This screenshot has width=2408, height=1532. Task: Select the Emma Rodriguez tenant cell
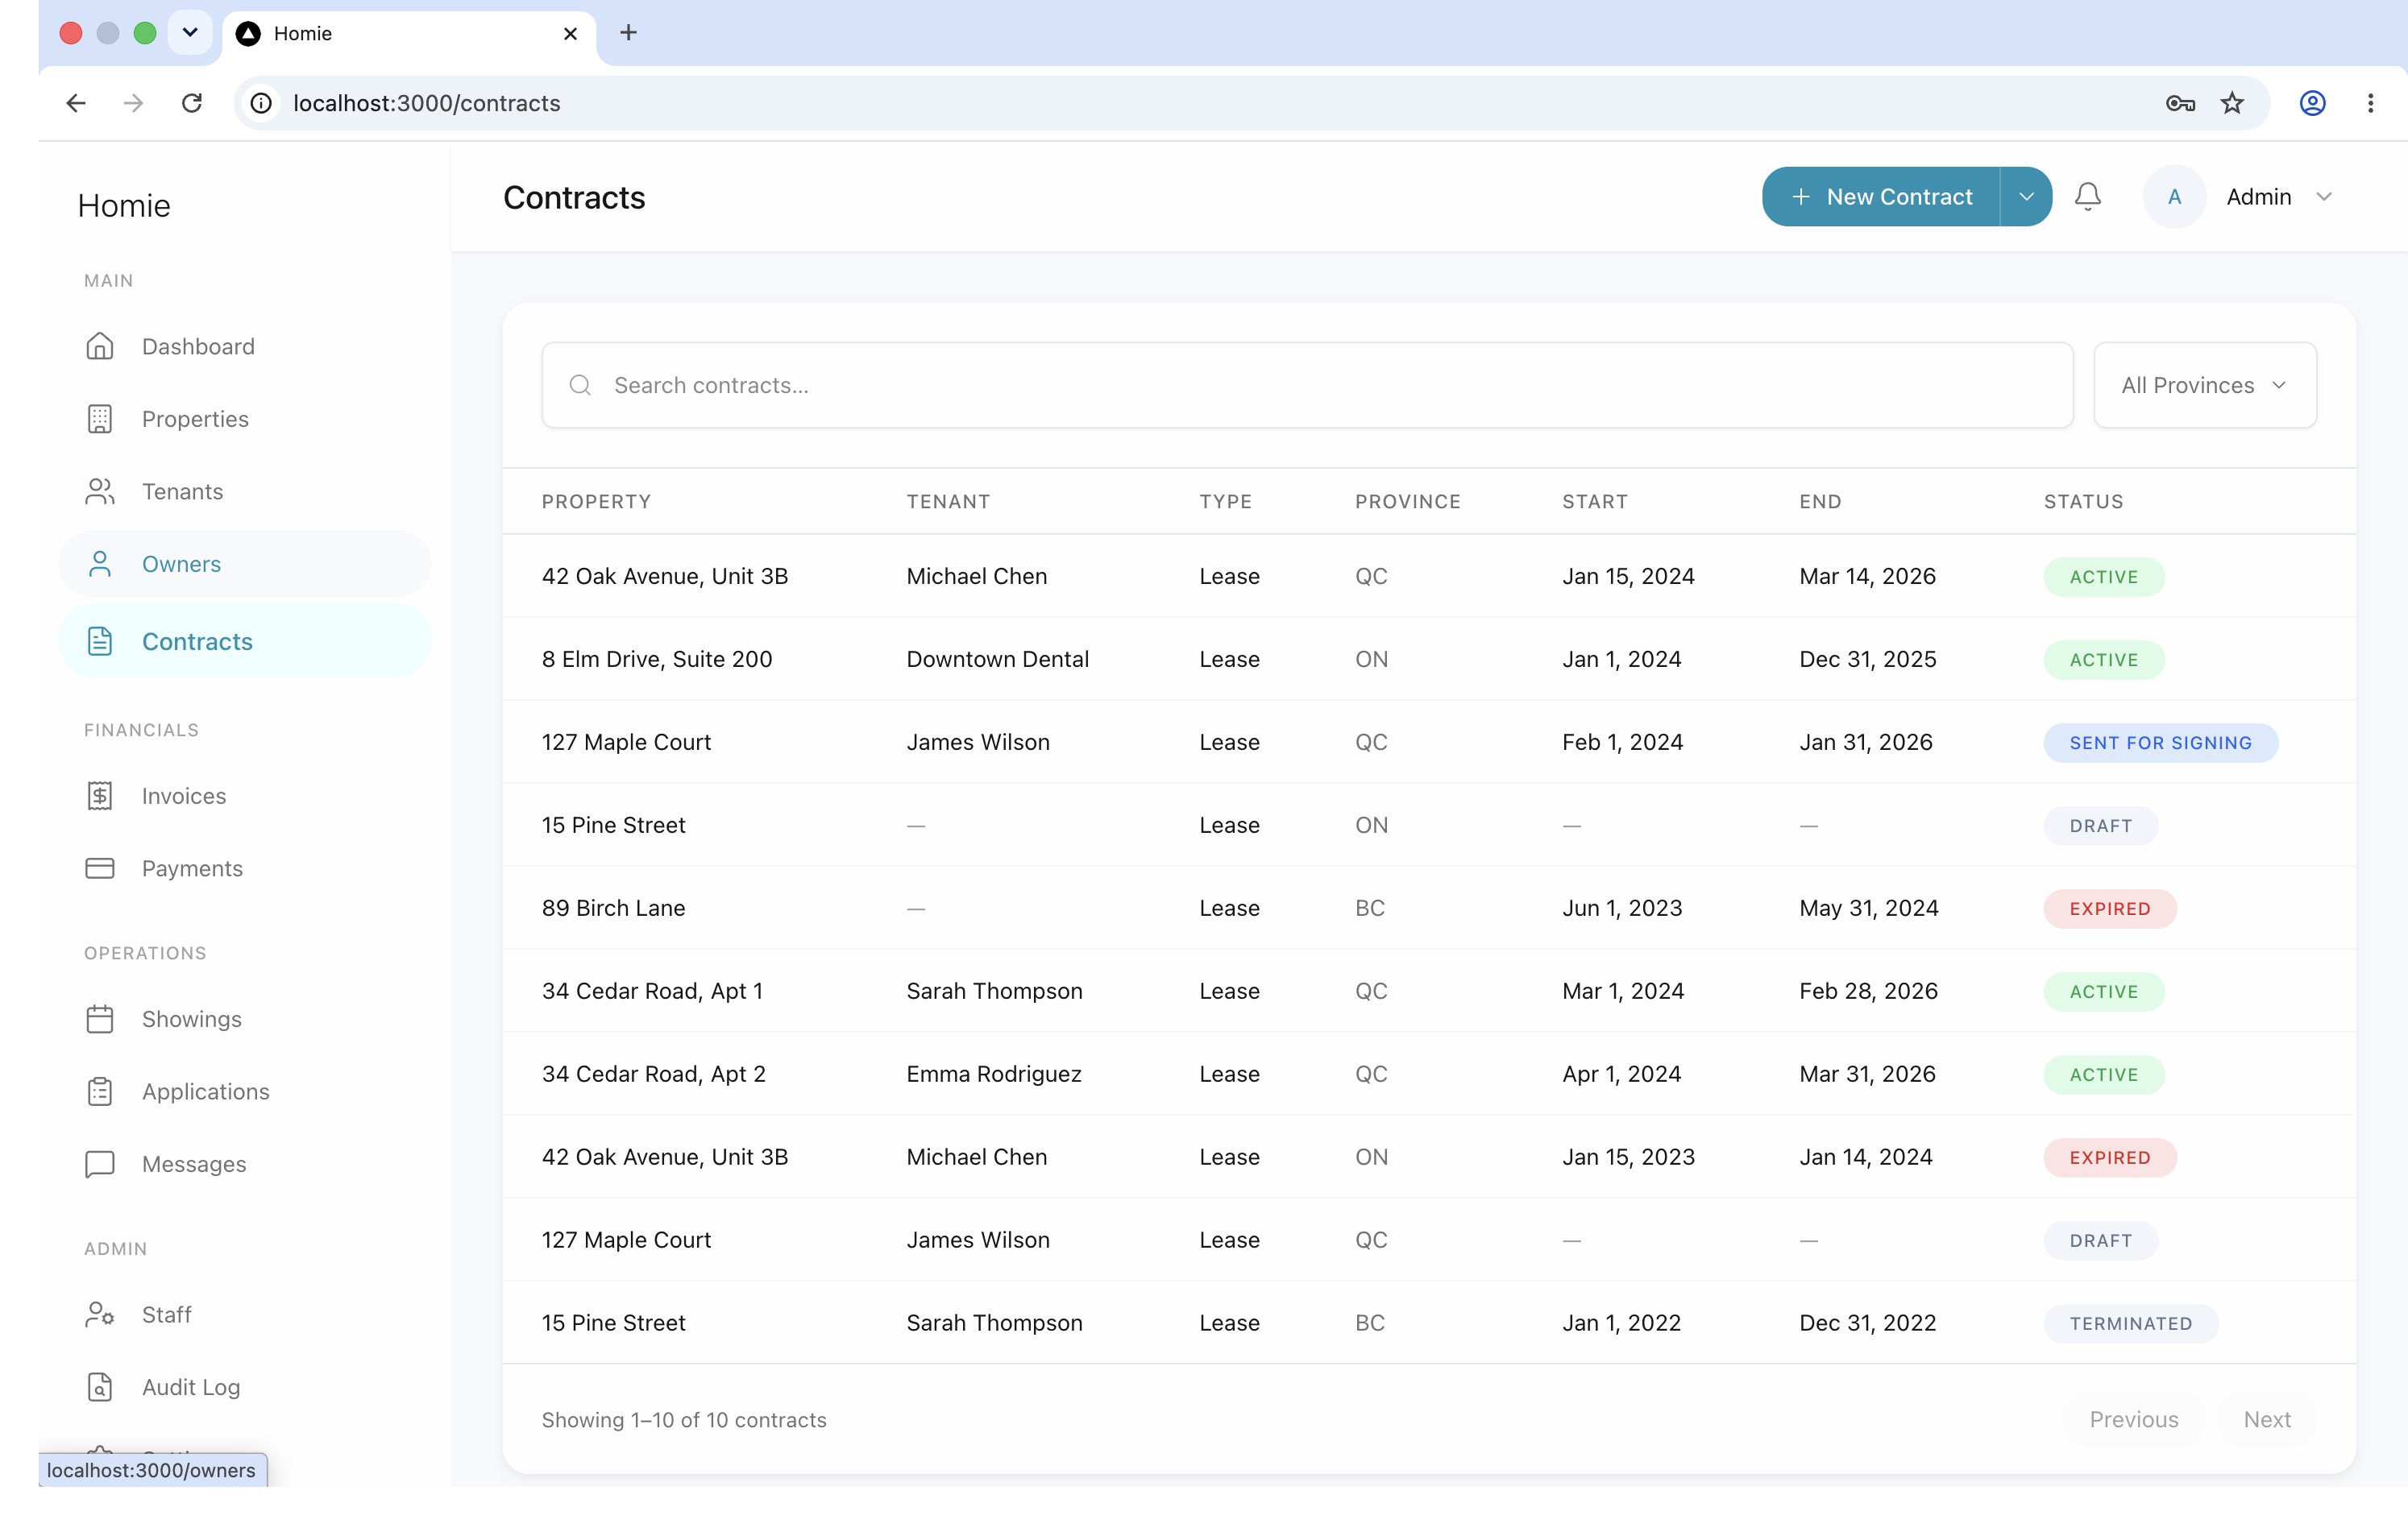pyautogui.click(x=993, y=1074)
